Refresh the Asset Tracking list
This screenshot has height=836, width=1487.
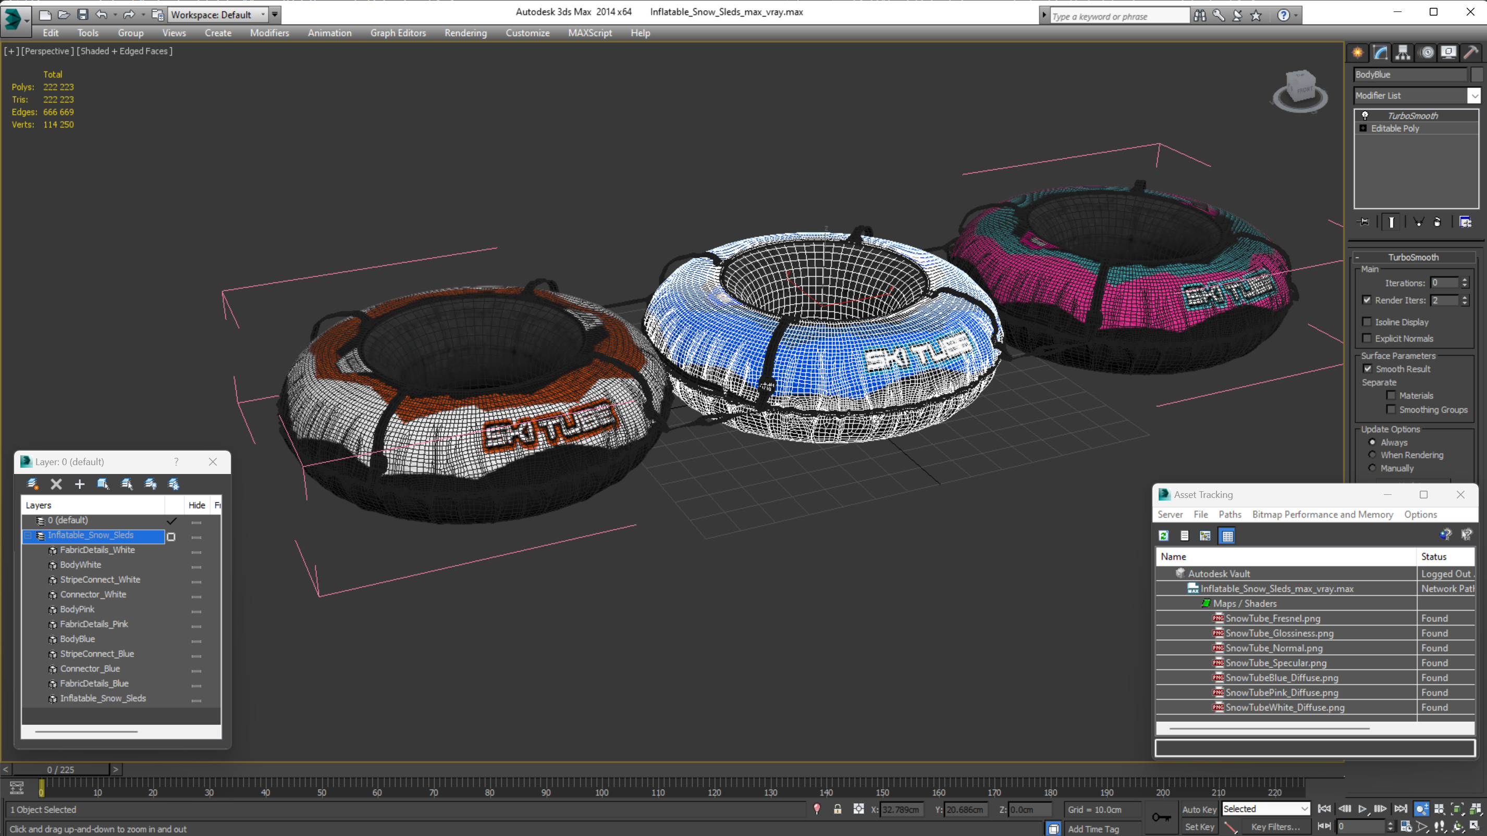pos(1164,535)
